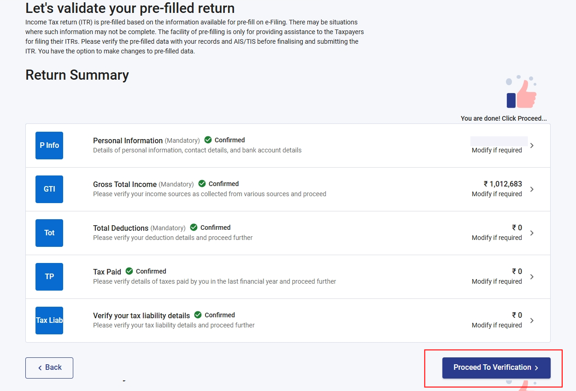Screen dimensions: 576x391
Task: Click the GTI blue tile icon
Action: point(49,189)
